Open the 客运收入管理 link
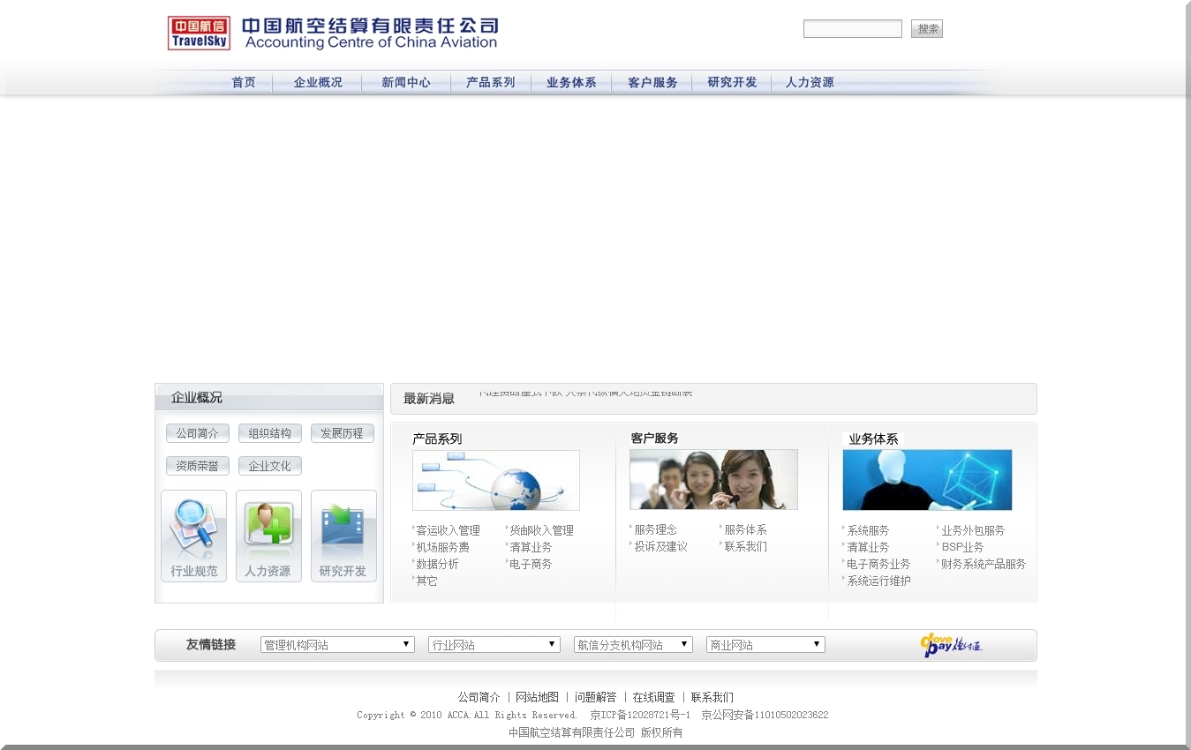This screenshot has width=1191, height=750. [x=447, y=530]
